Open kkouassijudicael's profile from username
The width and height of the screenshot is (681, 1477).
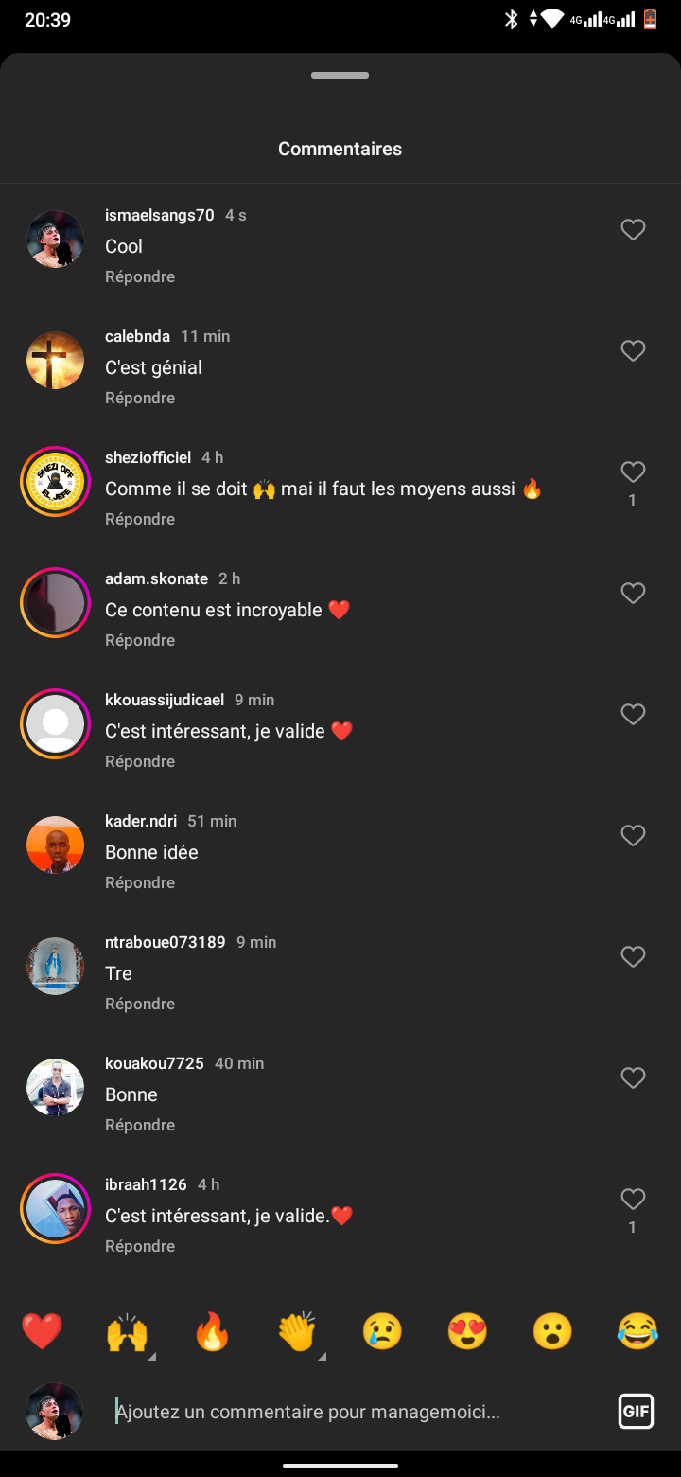(x=165, y=700)
